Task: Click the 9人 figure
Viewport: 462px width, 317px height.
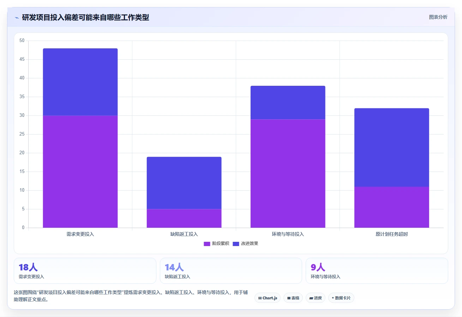Action: click(x=318, y=267)
